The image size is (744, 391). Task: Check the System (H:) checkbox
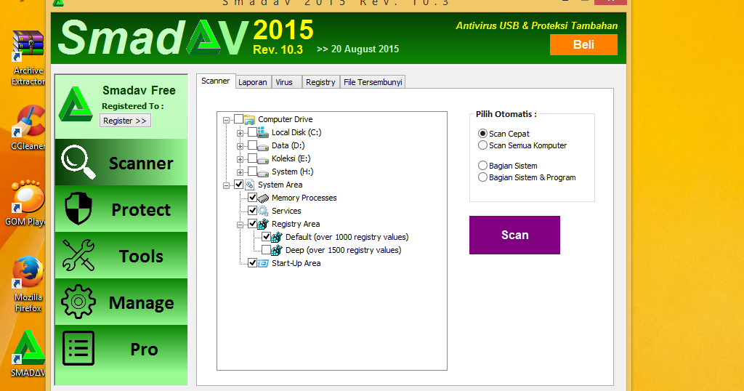tap(252, 172)
